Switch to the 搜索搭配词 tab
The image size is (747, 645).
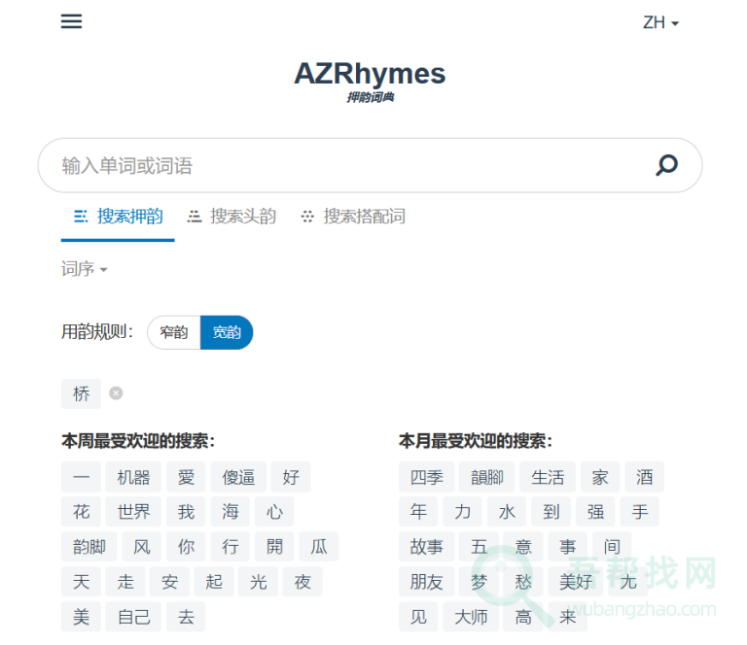tap(353, 217)
